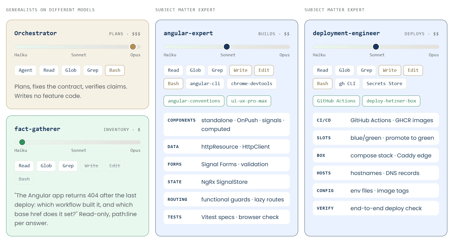Screen dimensions: 454x243
Task: Click the chrome-devtools tool chip
Action: 252,84
